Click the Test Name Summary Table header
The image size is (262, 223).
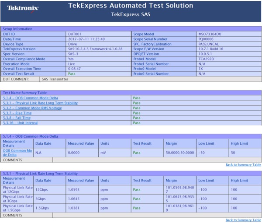coord(131,93)
